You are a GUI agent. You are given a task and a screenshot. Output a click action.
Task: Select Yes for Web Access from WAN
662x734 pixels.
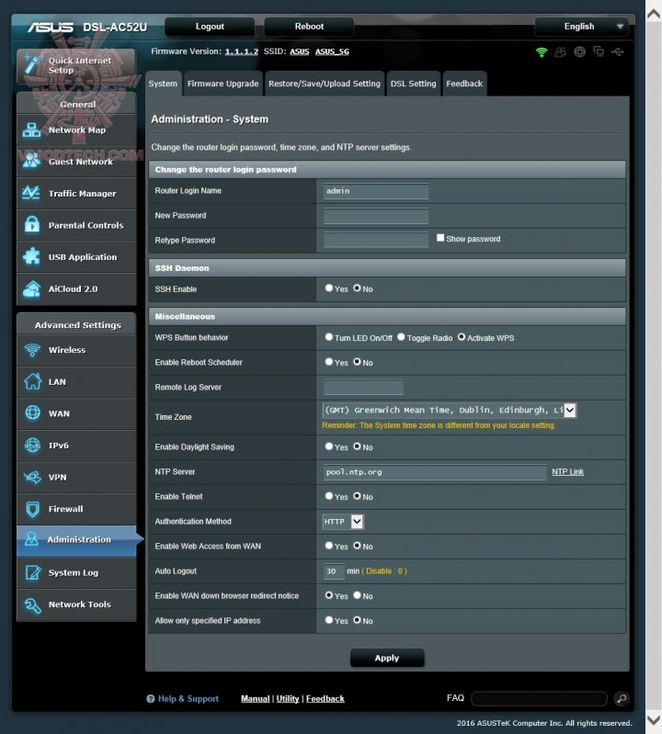(x=329, y=546)
